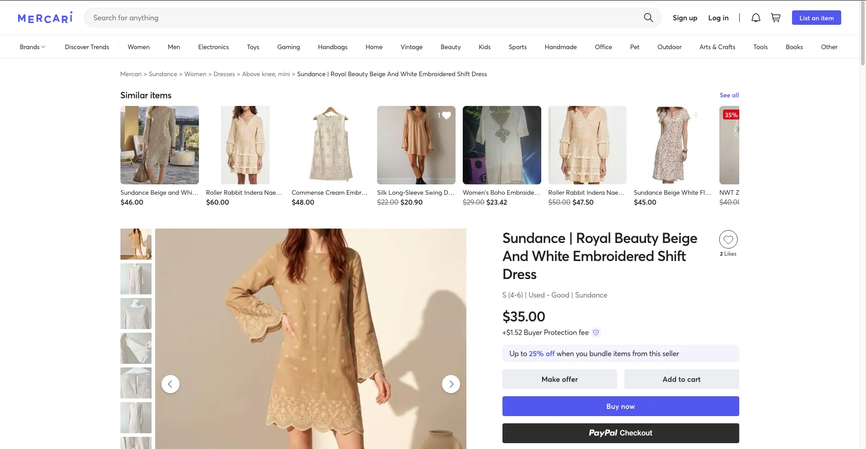
Task: Click the Sundance brand link under title
Action: click(x=591, y=295)
